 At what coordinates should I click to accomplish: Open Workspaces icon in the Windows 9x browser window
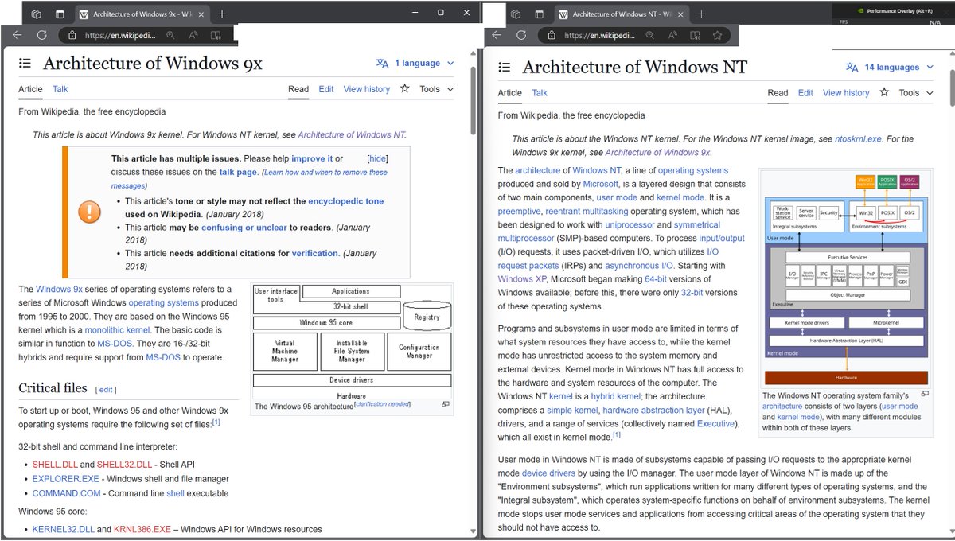coord(37,14)
